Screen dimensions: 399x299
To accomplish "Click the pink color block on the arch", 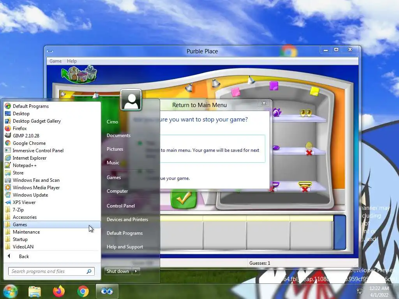I will coord(235,92).
